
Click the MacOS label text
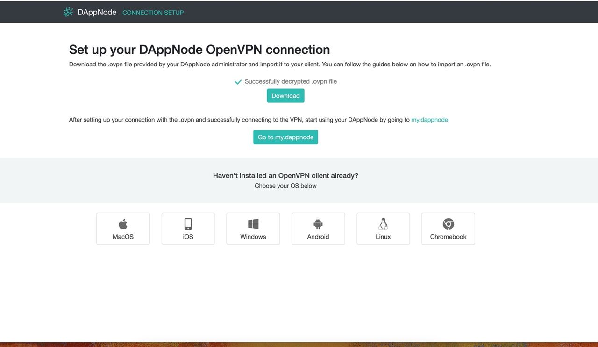123,237
